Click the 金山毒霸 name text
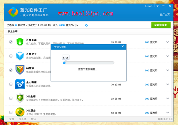Screen dimensions: 178x125 31,82
